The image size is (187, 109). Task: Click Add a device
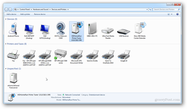(x=11, y=14)
